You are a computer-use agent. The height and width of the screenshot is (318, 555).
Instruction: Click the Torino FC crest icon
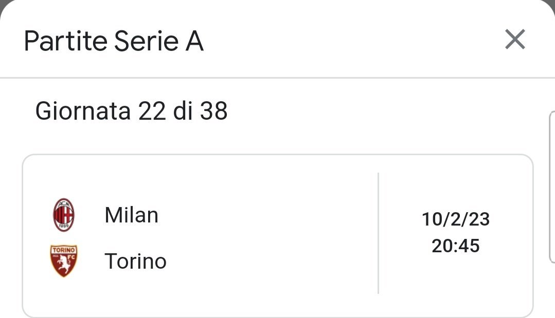coord(64,261)
